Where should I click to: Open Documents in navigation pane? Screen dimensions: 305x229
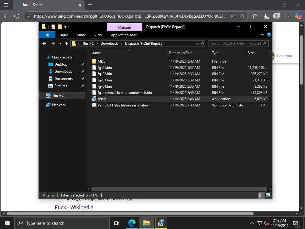(63, 79)
